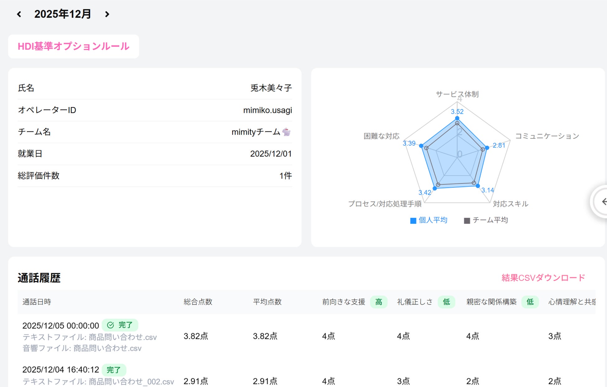Screen dimensions: 607x387
Task: Open the 2025/12/05 00:00:00 call record
Action: [60, 326]
